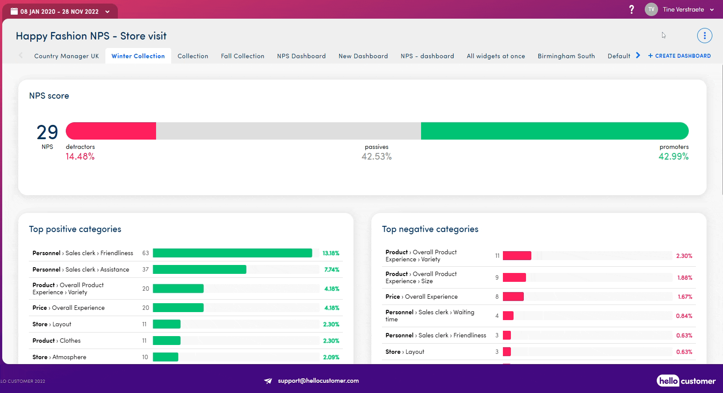723x393 pixels.
Task: Click the calendar icon beside date range
Action: (x=14, y=12)
